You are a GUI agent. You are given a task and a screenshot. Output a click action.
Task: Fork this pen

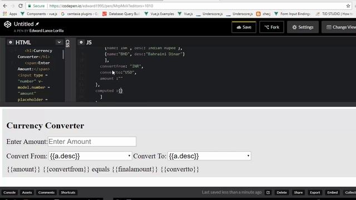[271, 27]
